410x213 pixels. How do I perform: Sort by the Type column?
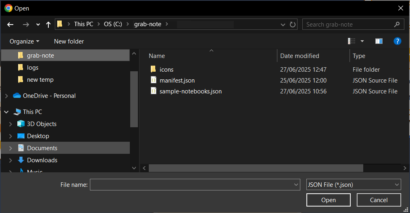(x=359, y=56)
